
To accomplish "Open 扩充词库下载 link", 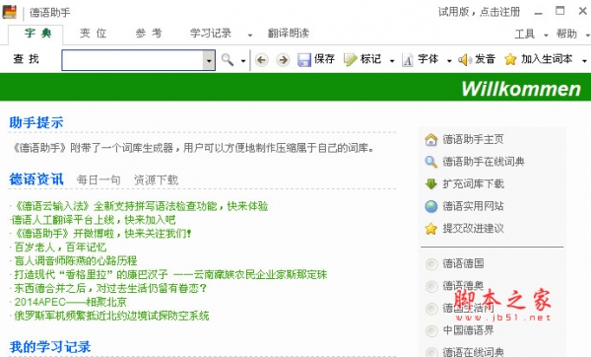I will click(473, 184).
